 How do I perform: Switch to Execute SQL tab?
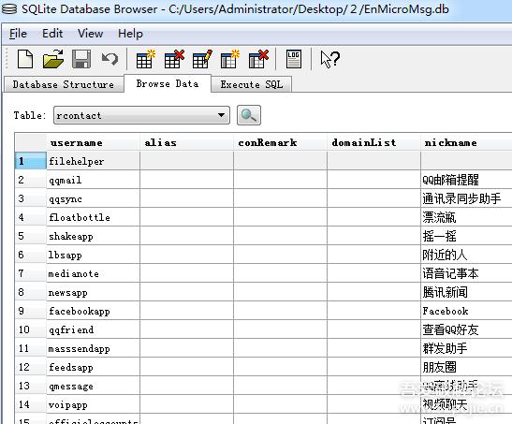[x=251, y=84]
